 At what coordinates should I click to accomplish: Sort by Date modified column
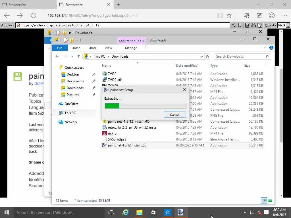tap(187, 66)
